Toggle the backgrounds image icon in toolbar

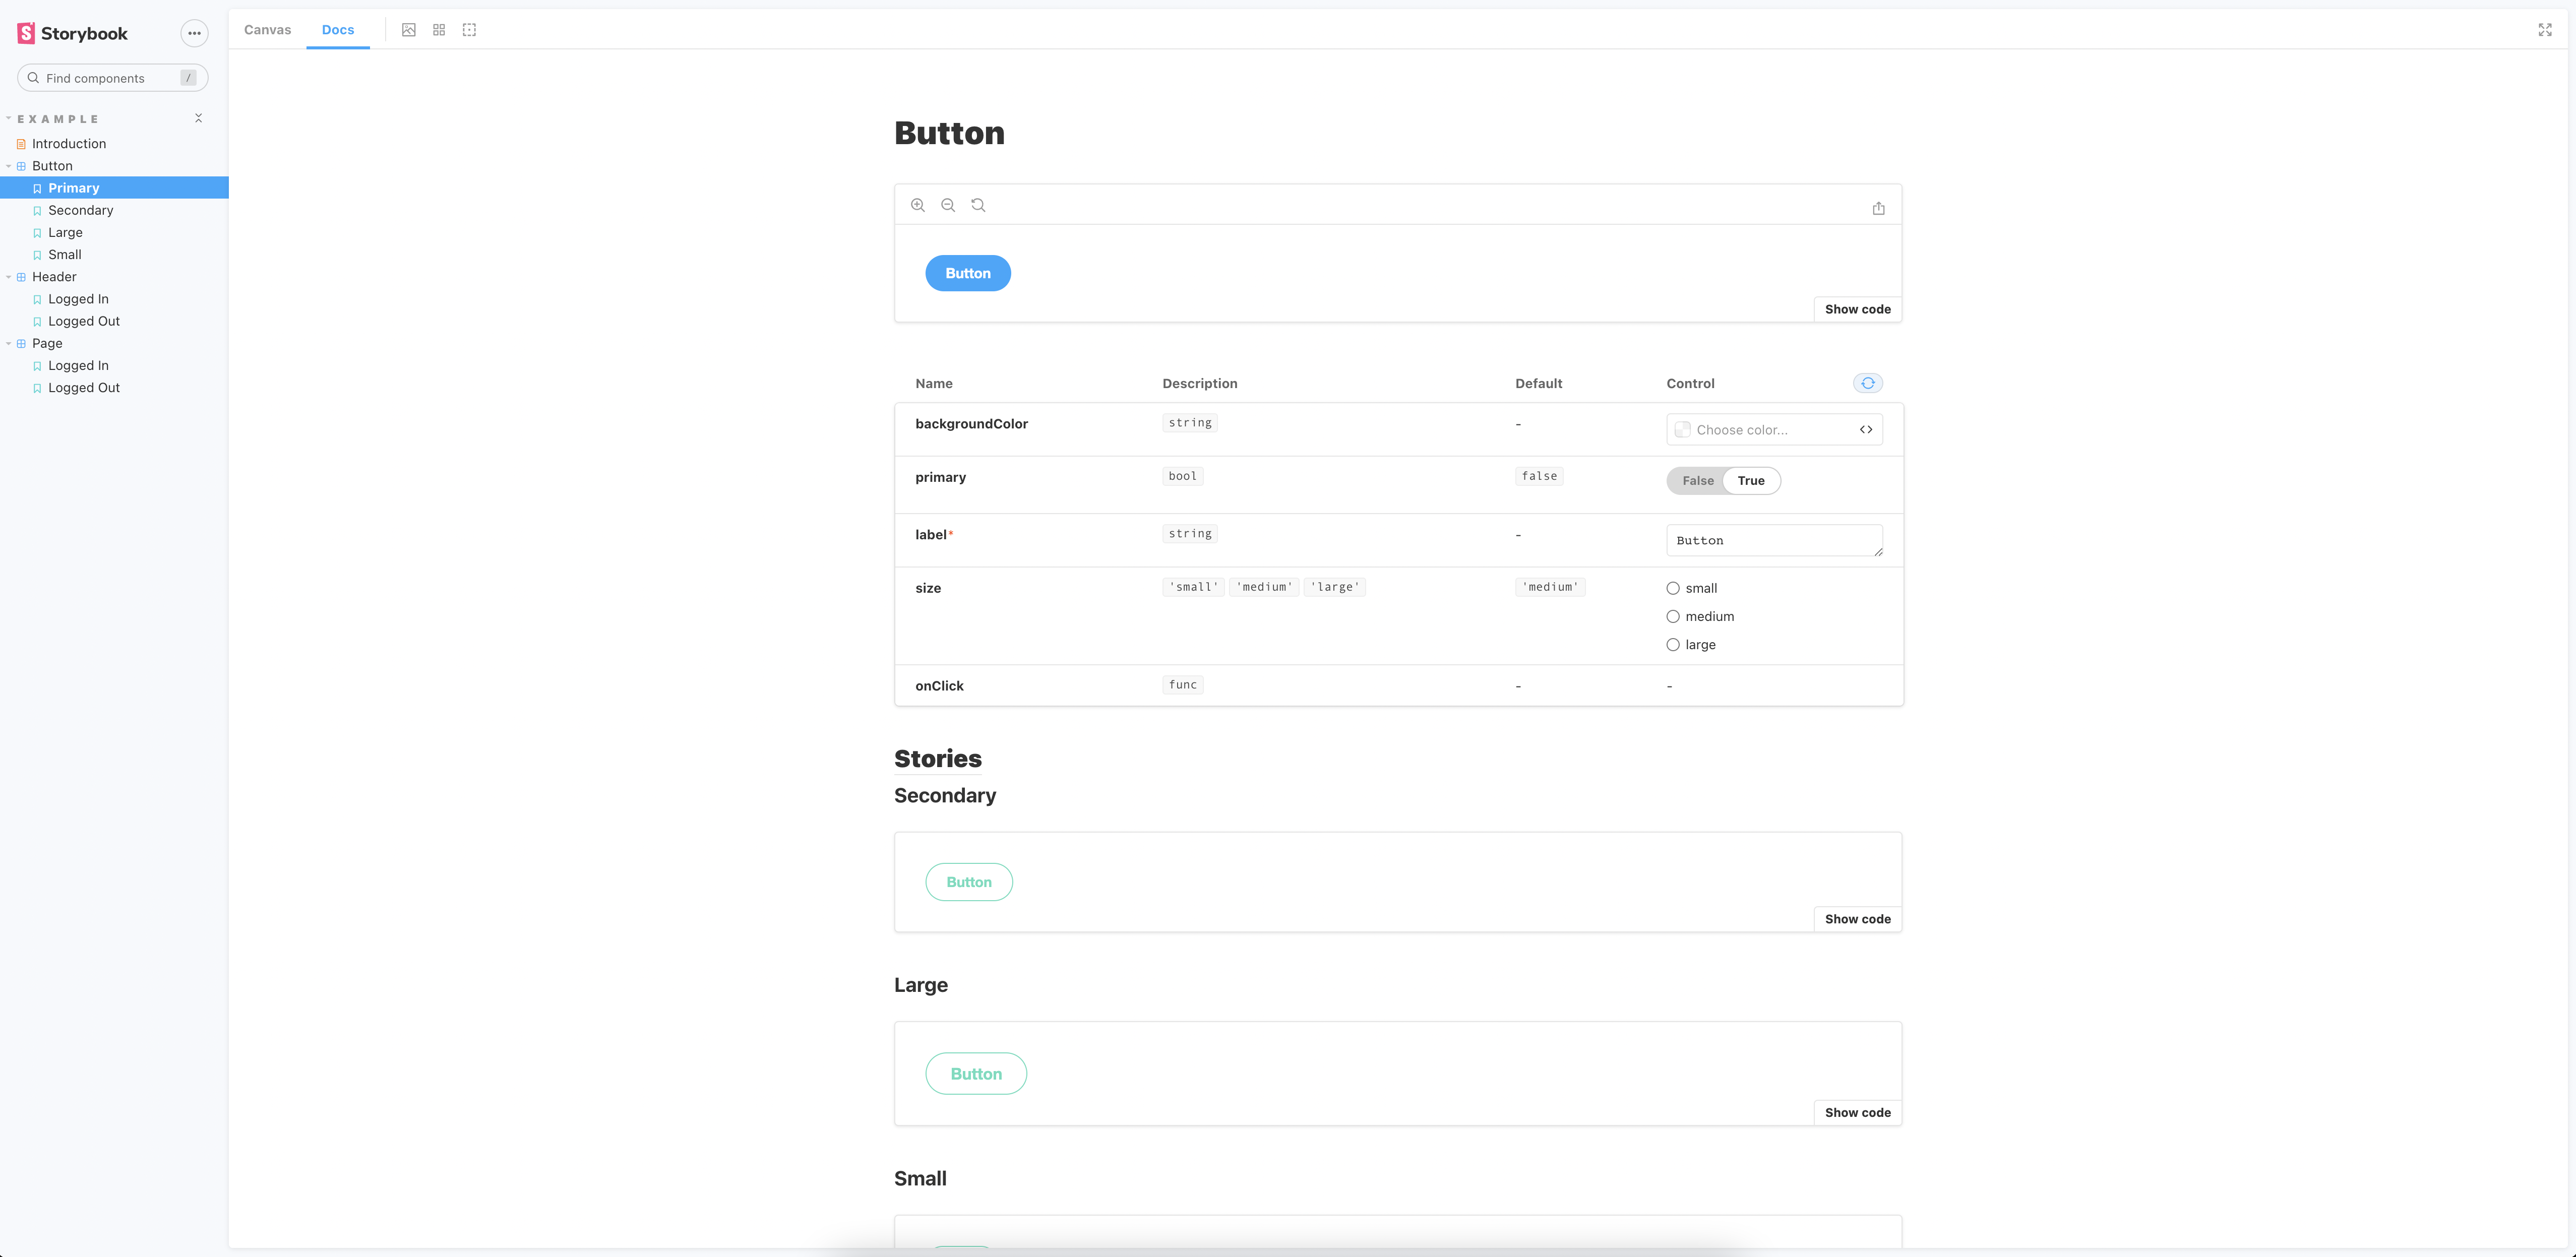[x=409, y=30]
